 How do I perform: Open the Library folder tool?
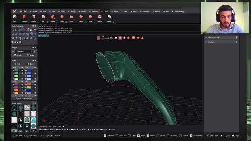pos(71,18)
